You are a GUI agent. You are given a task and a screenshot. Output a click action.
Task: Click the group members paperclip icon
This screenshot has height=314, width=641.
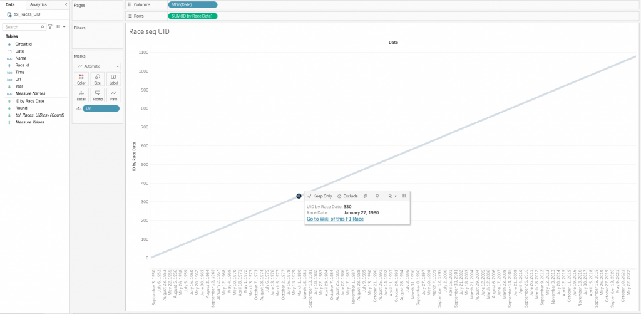(365, 196)
